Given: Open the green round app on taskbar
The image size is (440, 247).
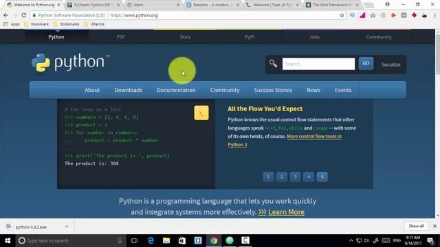Looking at the screenshot, I should point(230,241).
